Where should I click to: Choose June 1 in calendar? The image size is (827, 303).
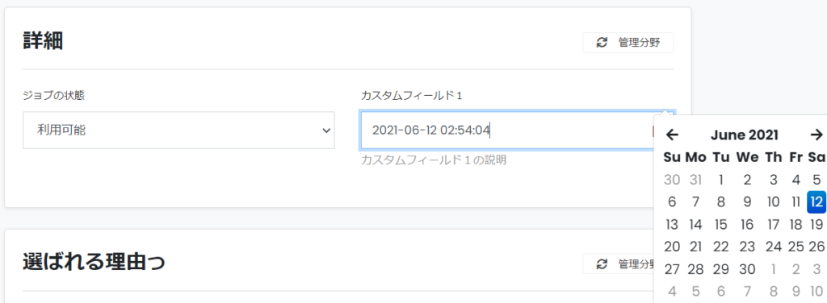(720, 180)
